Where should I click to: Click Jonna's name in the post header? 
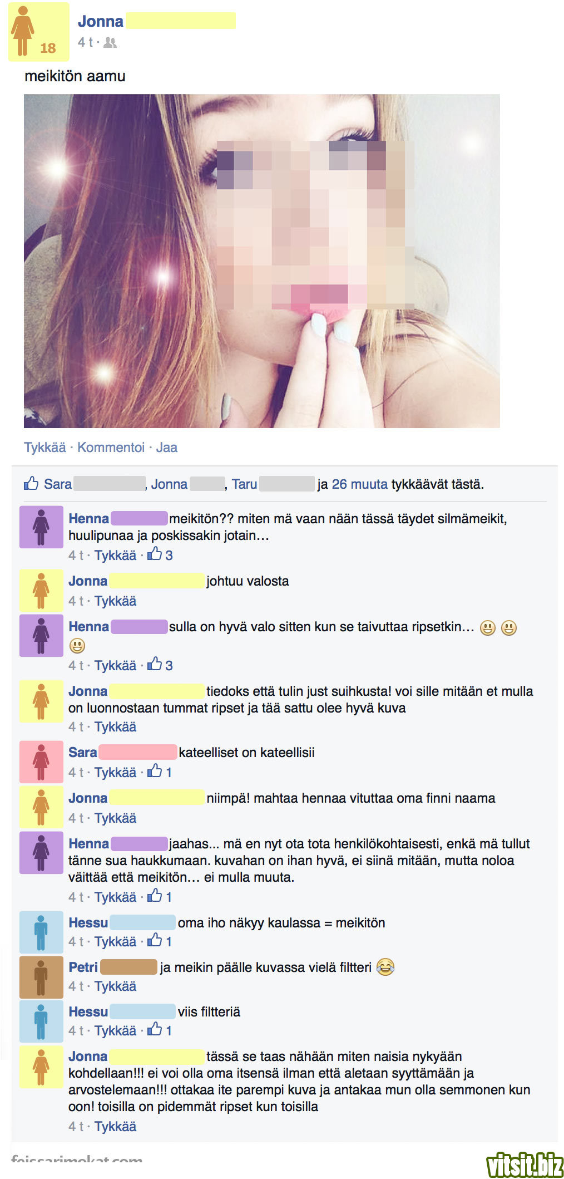[101, 21]
